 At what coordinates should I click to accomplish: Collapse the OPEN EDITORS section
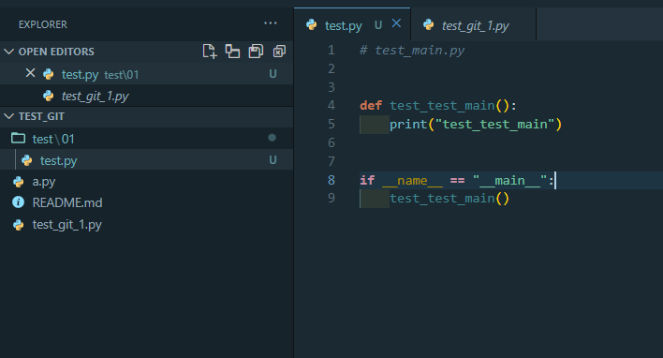pyautogui.click(x=8, y=52)
